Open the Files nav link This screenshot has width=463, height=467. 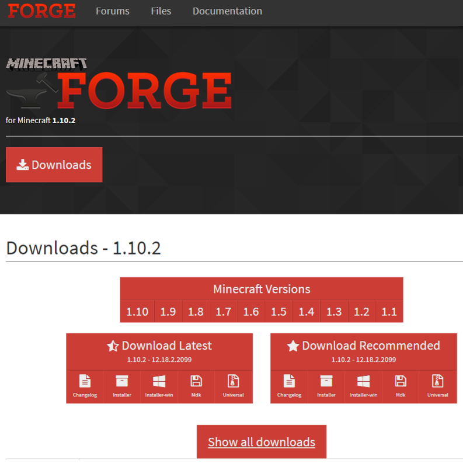pos(161,11)
